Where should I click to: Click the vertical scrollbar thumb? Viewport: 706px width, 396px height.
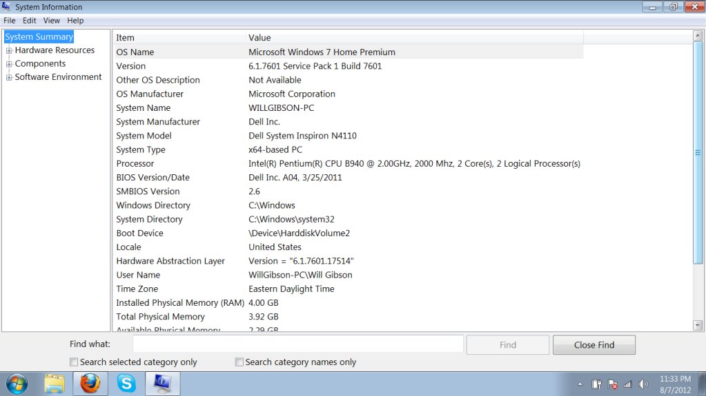point(698,153)
